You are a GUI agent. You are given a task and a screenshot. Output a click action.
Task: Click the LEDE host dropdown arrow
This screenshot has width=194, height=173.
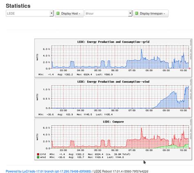(52, 13)
